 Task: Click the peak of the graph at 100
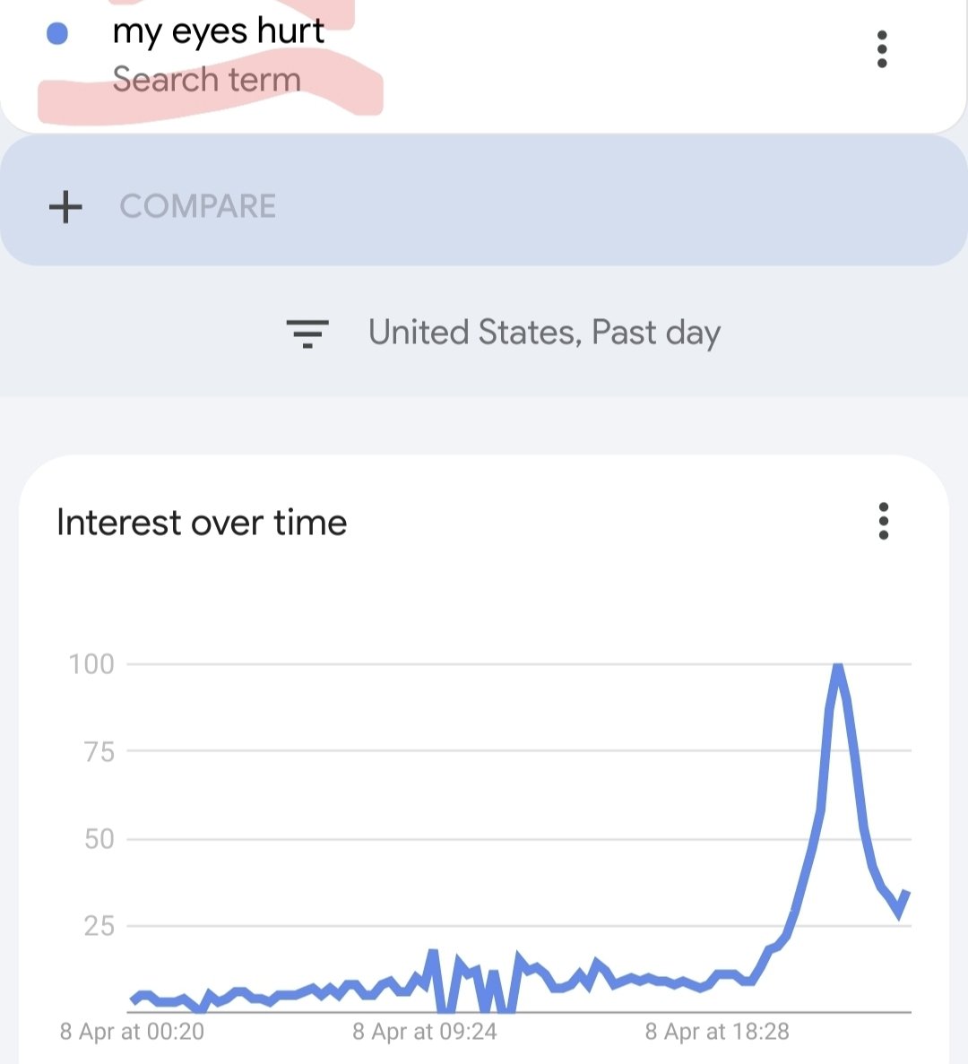[838, 667]
